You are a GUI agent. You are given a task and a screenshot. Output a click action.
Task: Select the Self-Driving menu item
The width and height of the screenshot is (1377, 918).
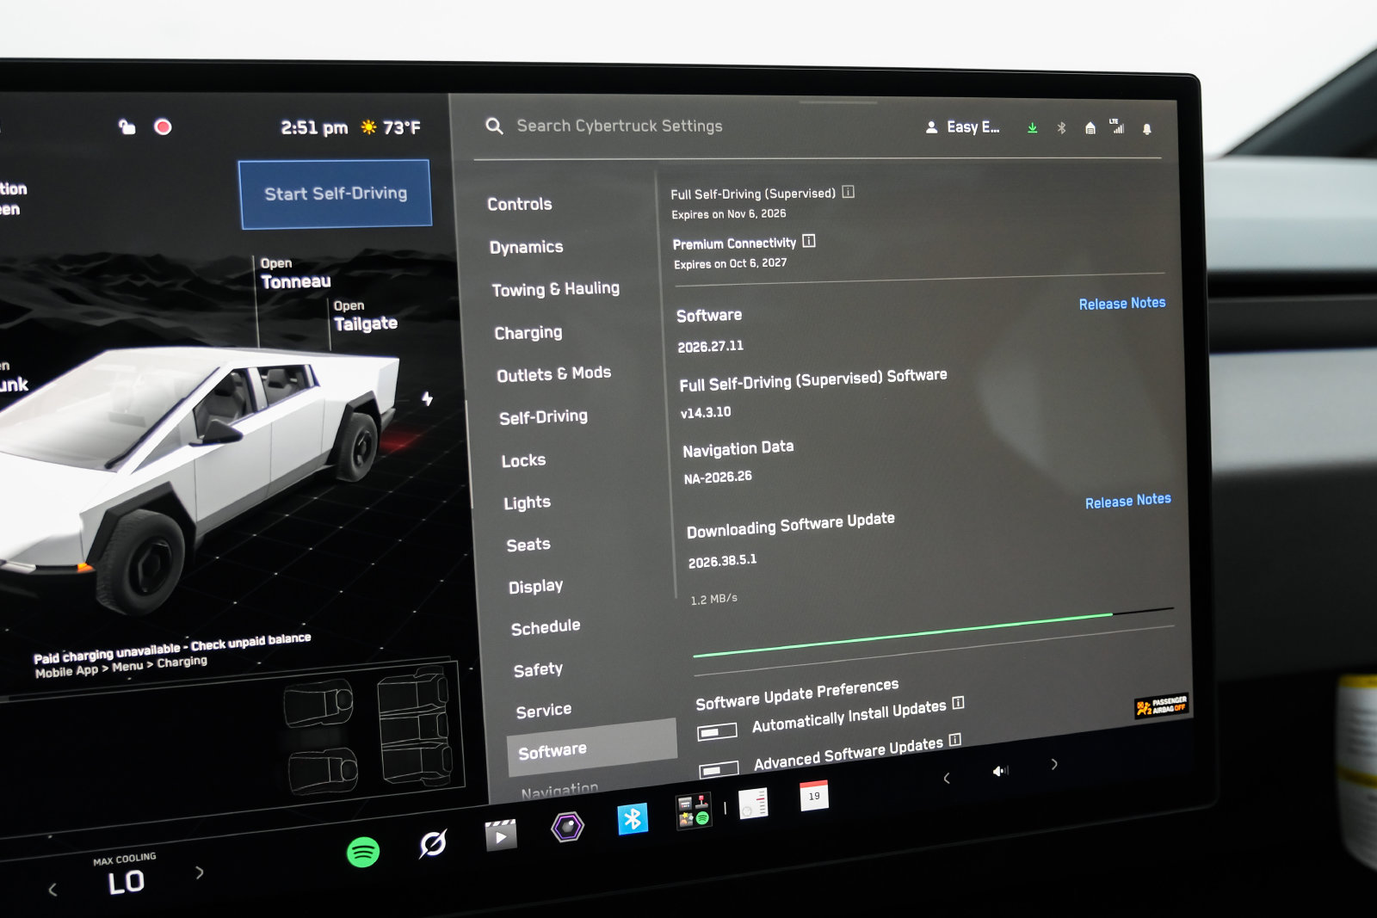(544, 417)
